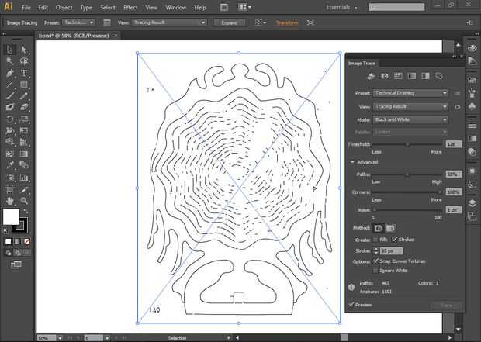Select the Hand tool

[9, 201]
